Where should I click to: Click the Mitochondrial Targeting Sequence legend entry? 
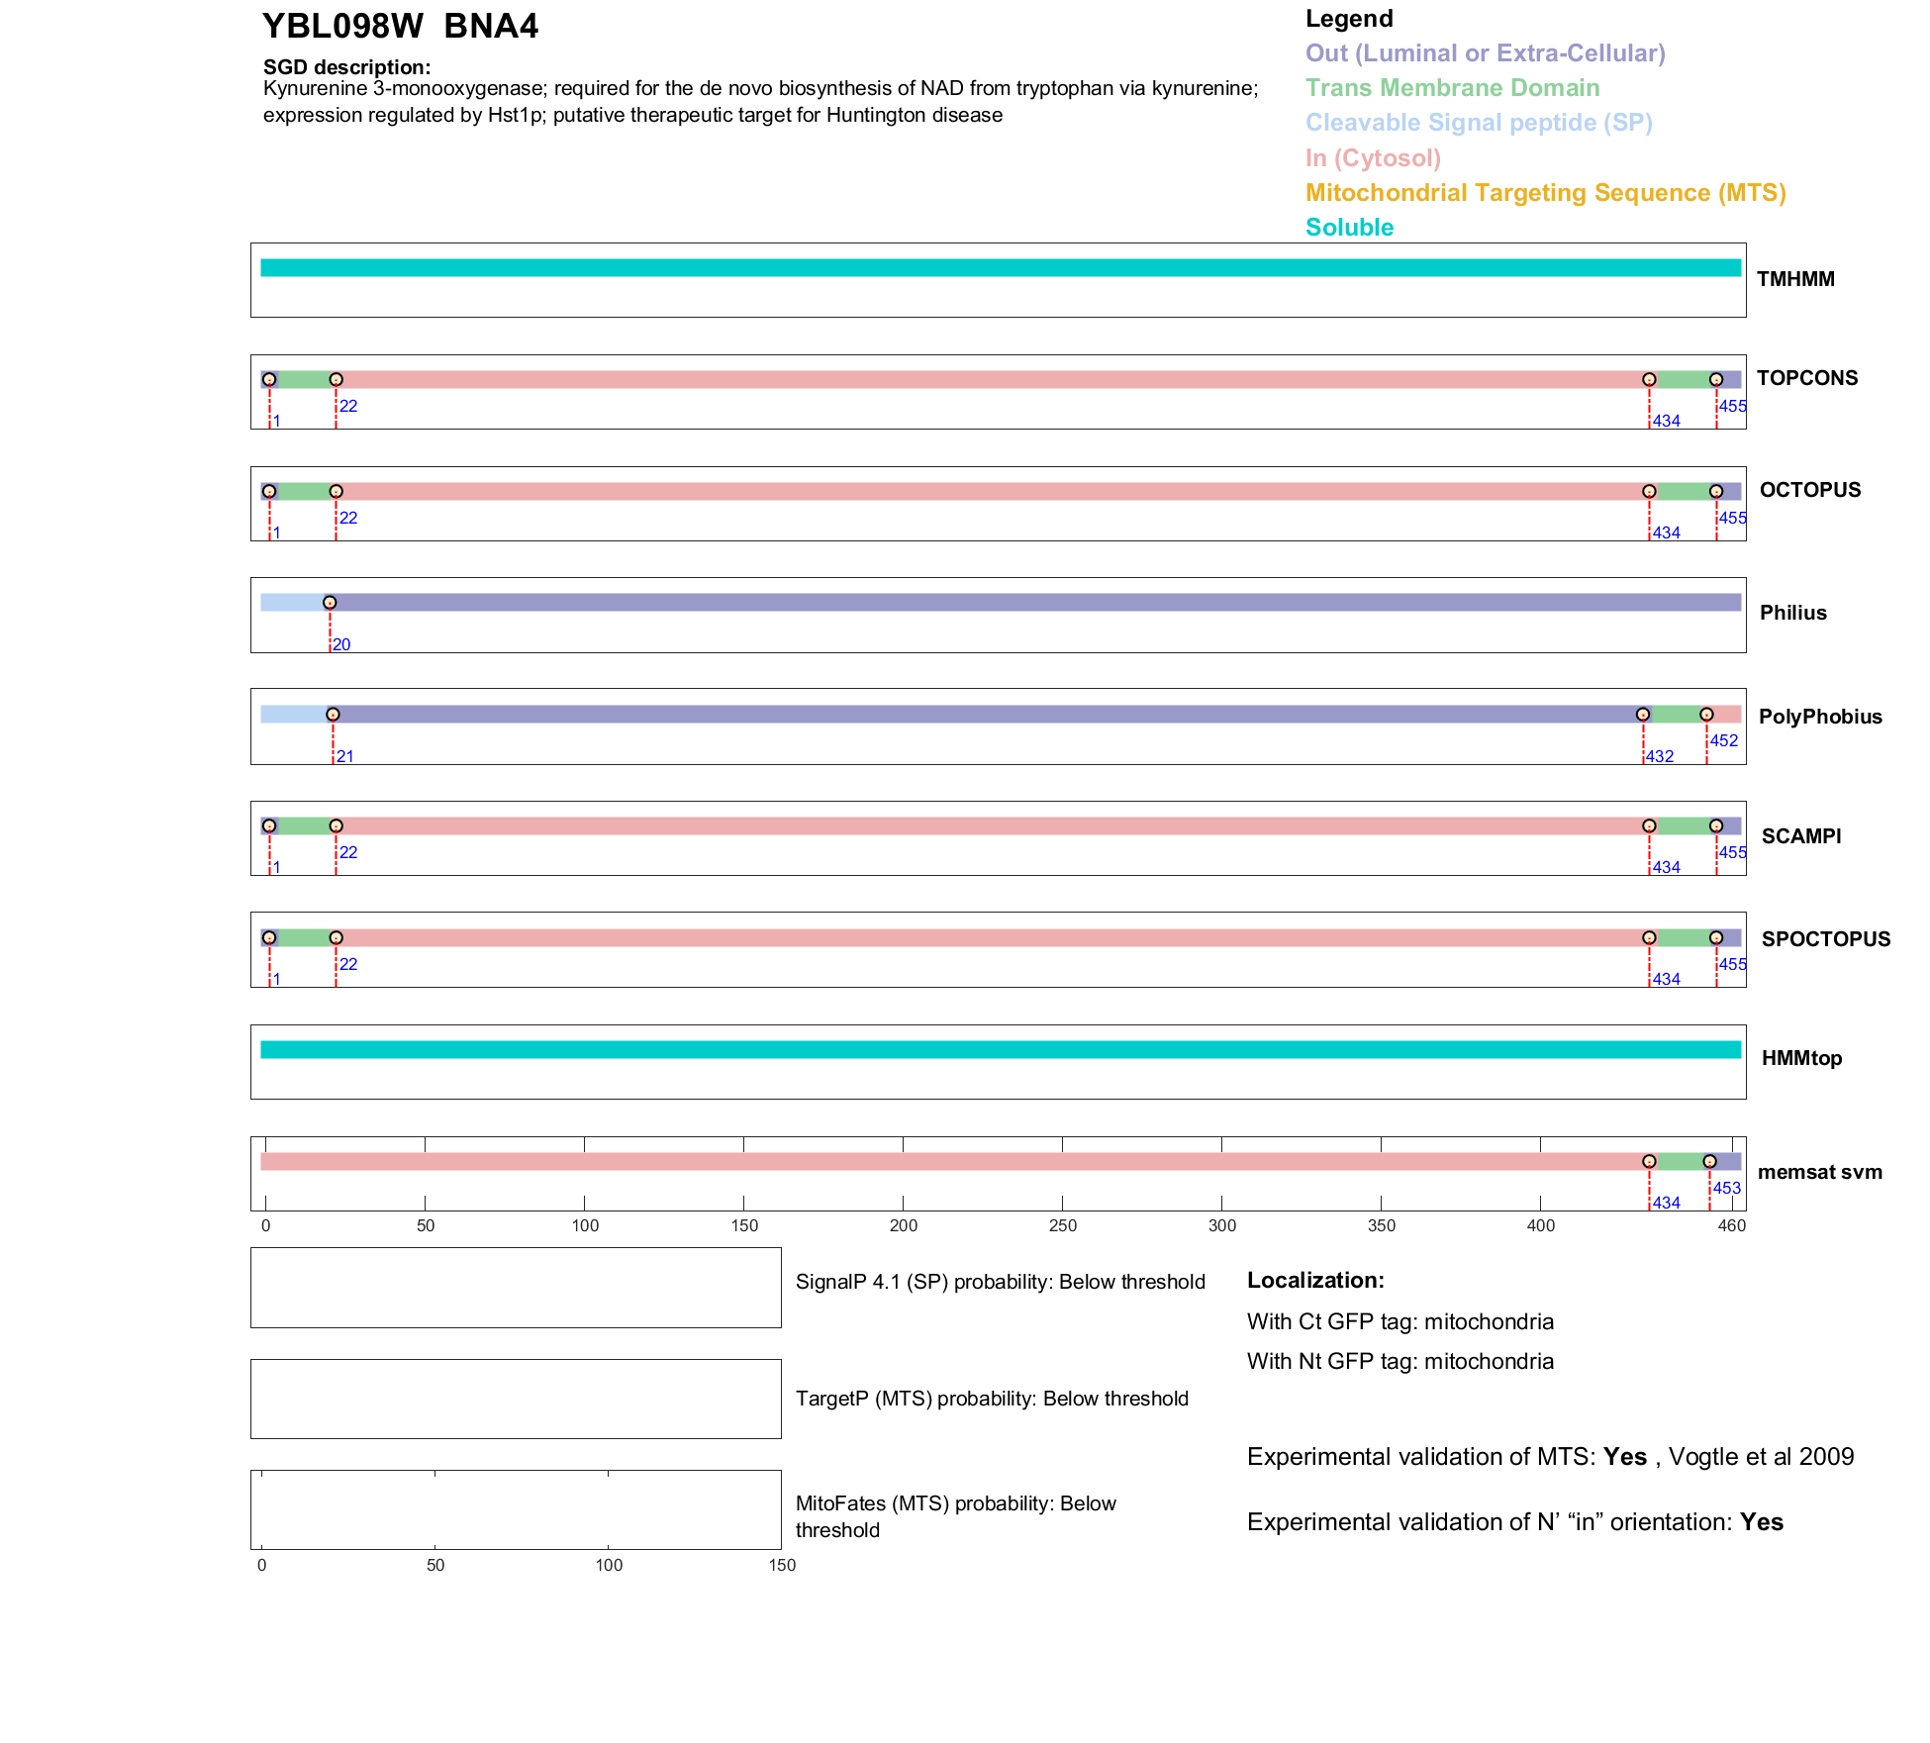point(1545,193)
